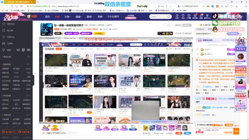
Task: Expand the 分类 navigation dropdown
Action: [67, 16]
